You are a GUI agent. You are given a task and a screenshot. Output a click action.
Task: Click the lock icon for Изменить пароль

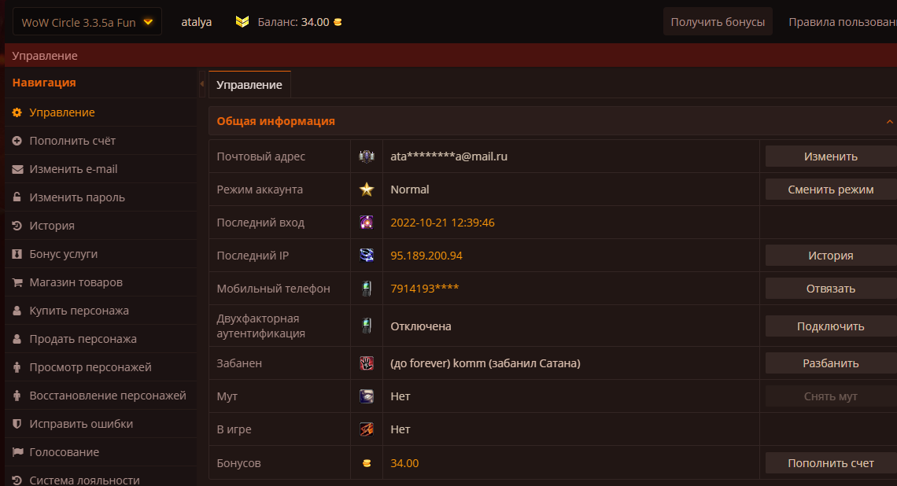(17, 197)
